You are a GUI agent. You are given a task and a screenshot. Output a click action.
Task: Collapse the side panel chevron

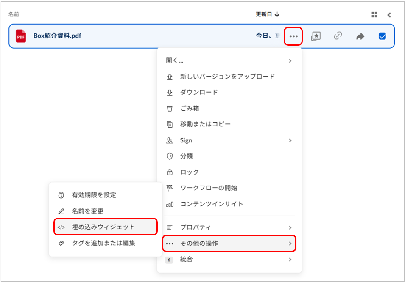point(389,15)
